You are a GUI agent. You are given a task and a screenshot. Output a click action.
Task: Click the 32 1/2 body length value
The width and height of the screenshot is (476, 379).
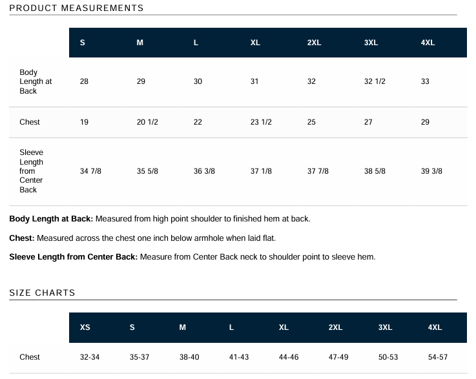click(x=375, y=82)
